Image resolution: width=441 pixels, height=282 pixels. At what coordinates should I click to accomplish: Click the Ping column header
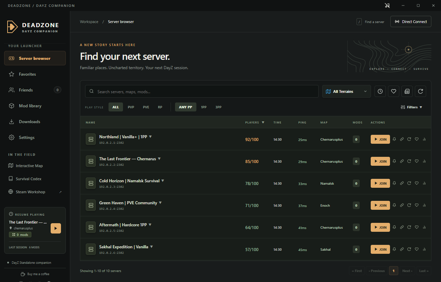(302, 122)
